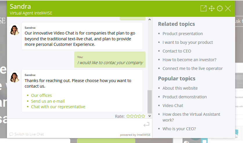This screenshot has width=243, height=143.
Task: Open the chat settings gear icon
Action: (219, 8)
